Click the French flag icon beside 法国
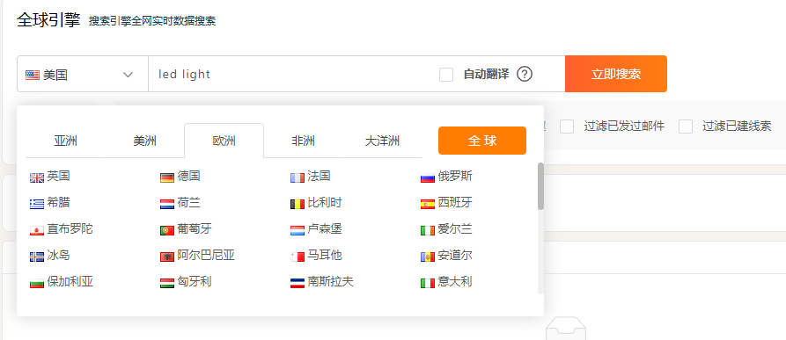The image size is (786, 340). point(298,177)
